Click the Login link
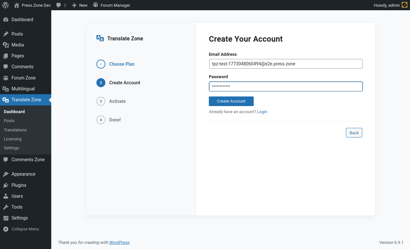The height and width of the screenshot is (249, 410). tap(262, 112)
